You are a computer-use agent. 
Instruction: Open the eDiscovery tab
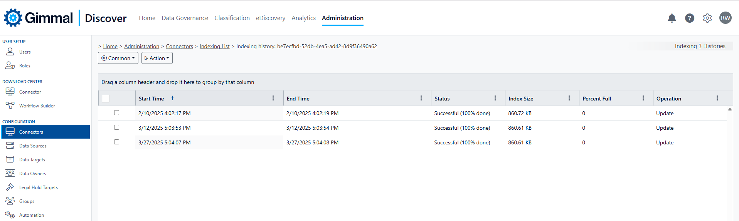(270, 18)
